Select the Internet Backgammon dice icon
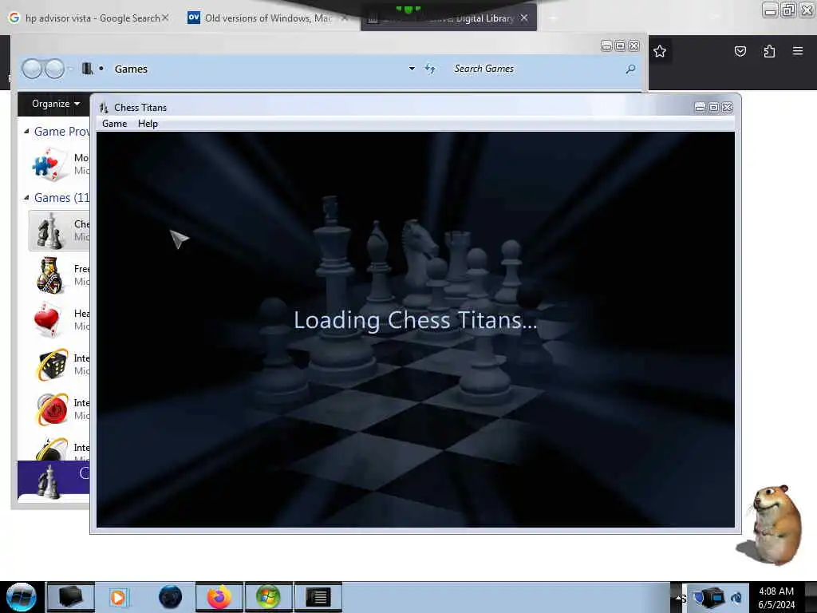This screenshot has height=613, width=817. (x=52, y=364)
